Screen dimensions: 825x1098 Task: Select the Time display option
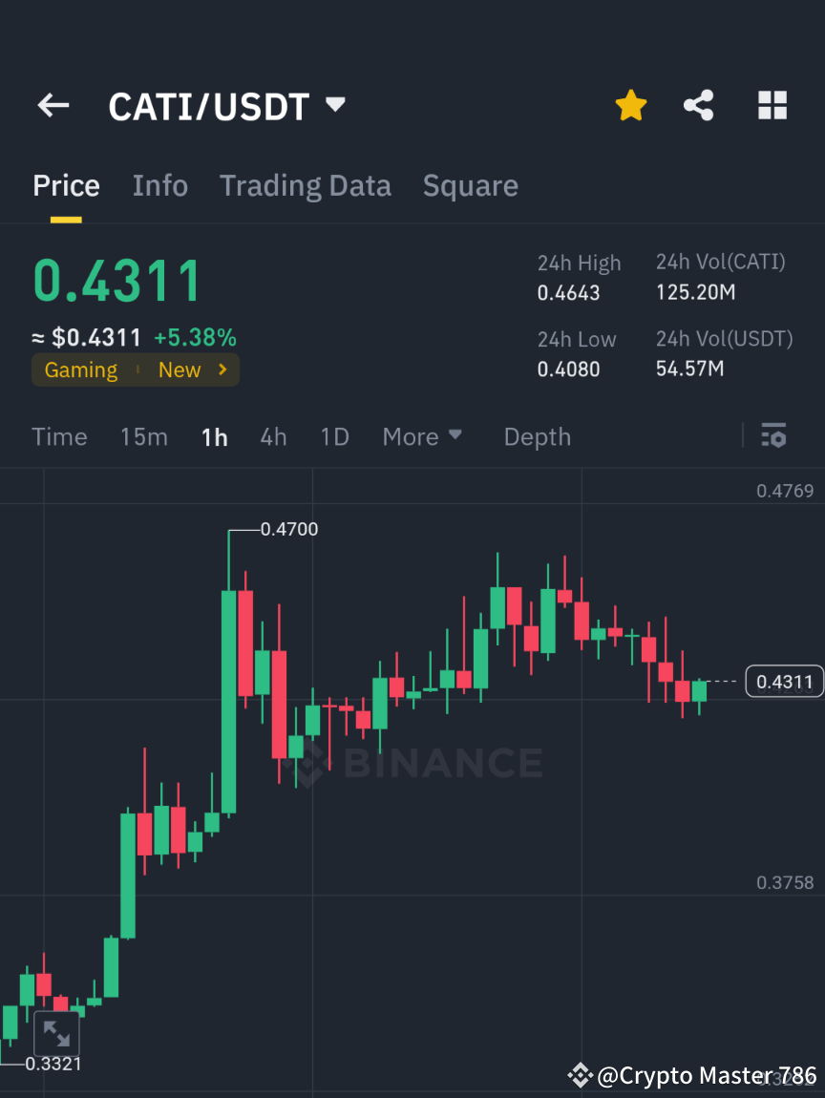point(59,436)
